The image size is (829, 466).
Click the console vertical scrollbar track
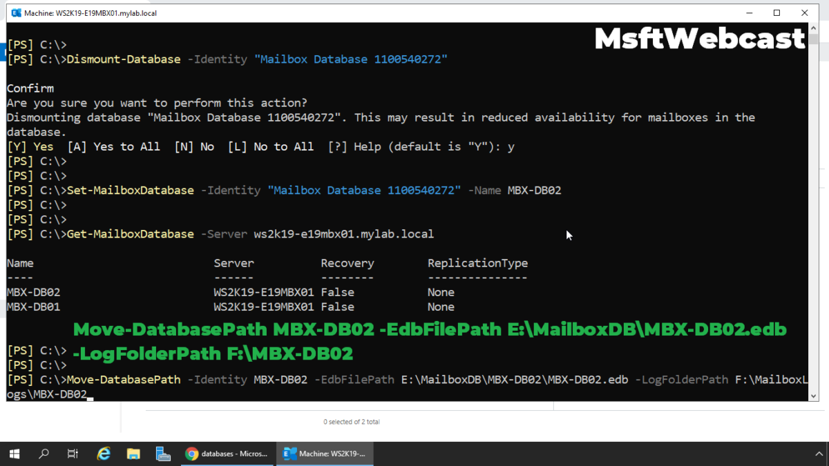tap(814, 207)
